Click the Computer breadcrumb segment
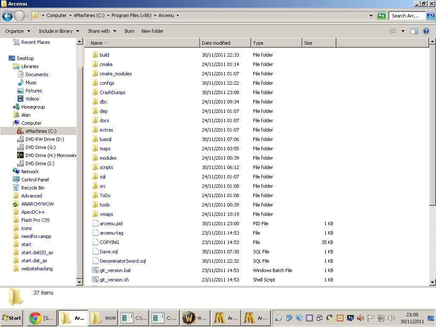The image size is (436, 327). click(x=57, y=16)
